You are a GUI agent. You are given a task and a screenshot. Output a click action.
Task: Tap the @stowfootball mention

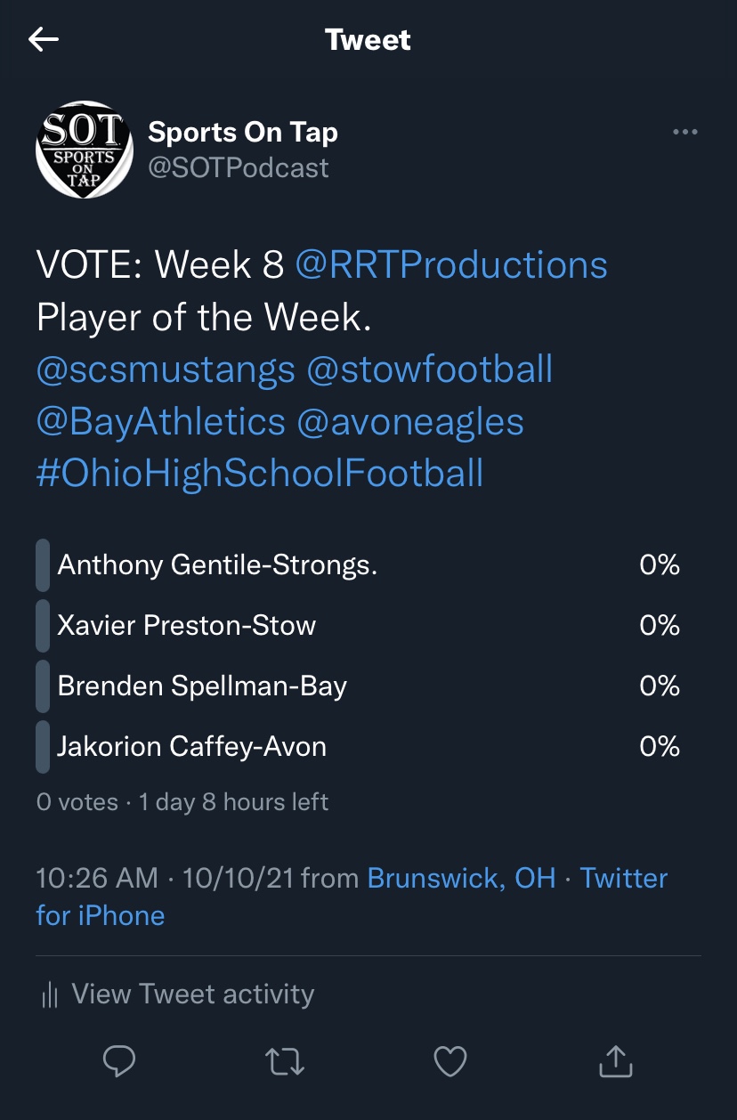[x=429, y=369]
